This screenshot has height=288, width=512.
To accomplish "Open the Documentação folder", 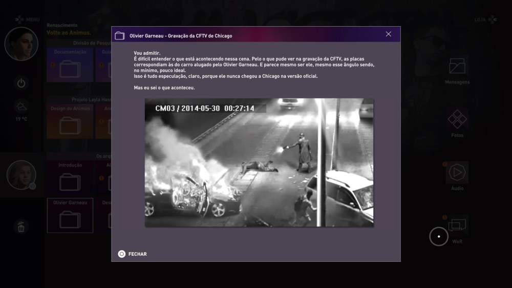I will pyautogui.click(x=70, y=65).
